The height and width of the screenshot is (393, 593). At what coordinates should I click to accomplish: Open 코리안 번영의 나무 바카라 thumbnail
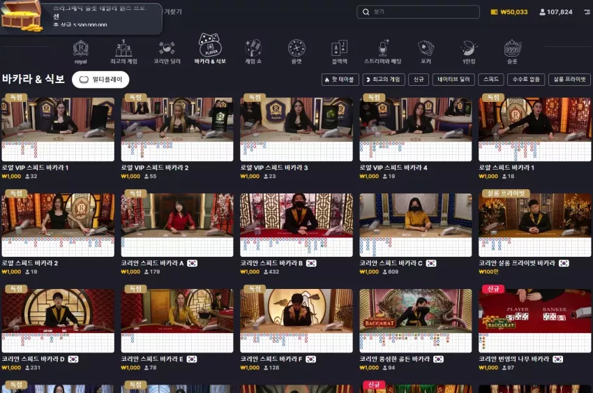pos(534,321)
